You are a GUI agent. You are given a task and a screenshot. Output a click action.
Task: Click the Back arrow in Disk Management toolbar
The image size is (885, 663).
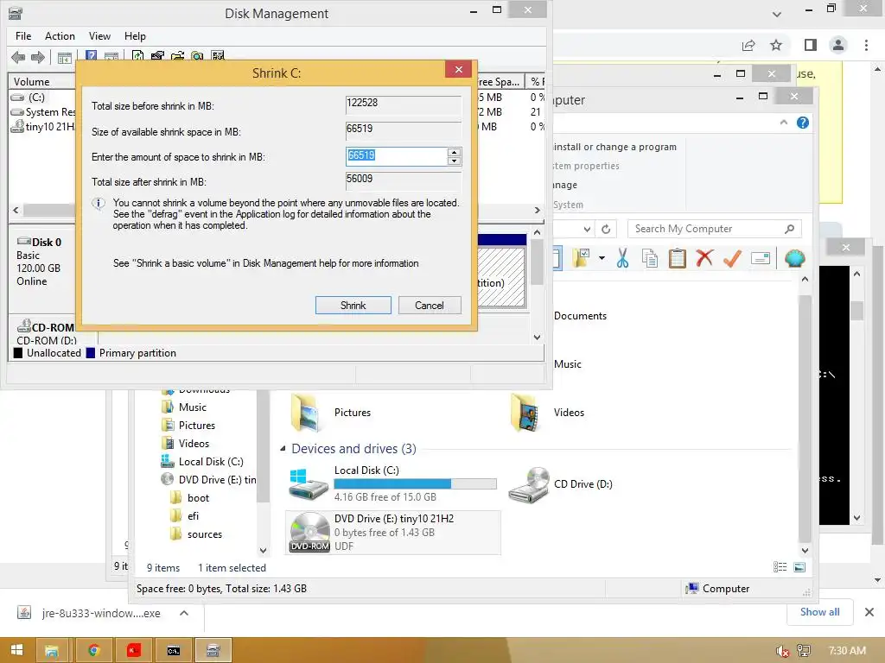(x=18, y=57)
